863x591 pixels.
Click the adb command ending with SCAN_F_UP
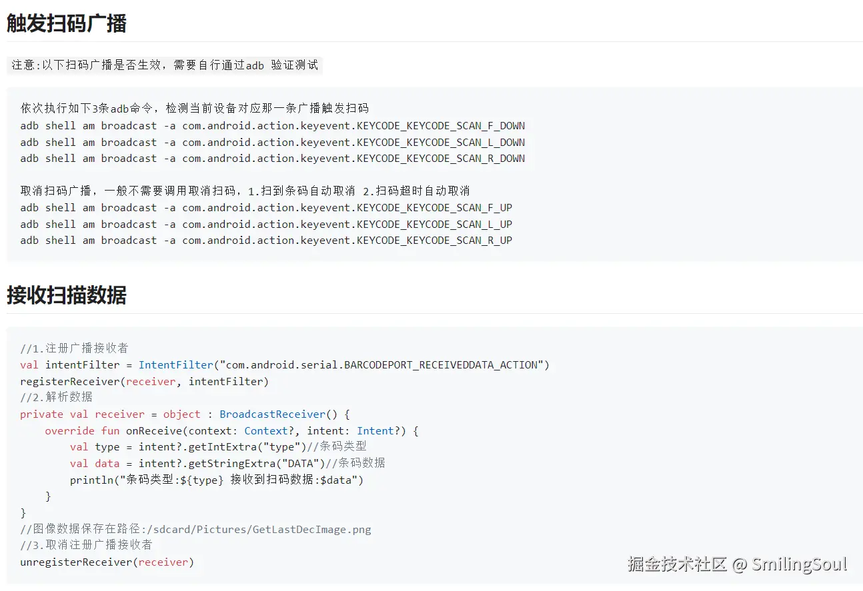click(x=266, y=207)
